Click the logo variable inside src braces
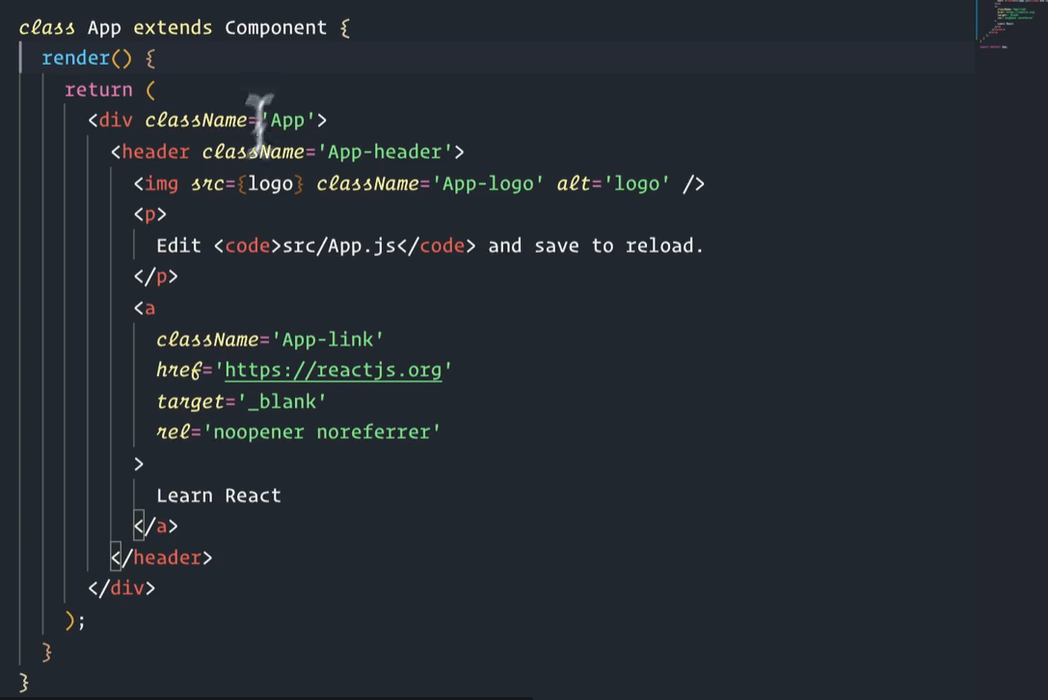 pos(270,183)
